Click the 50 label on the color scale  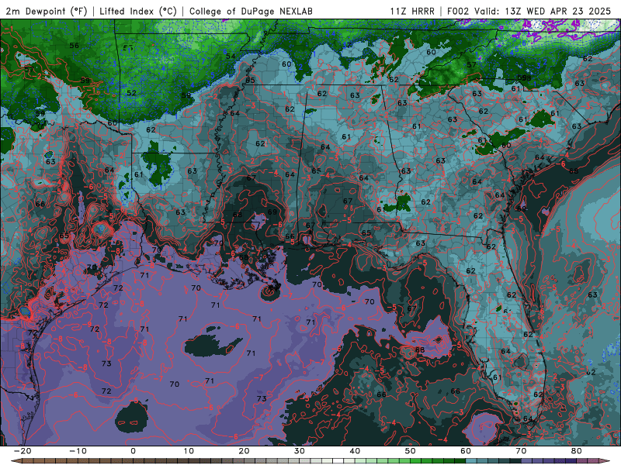[411, 451]
